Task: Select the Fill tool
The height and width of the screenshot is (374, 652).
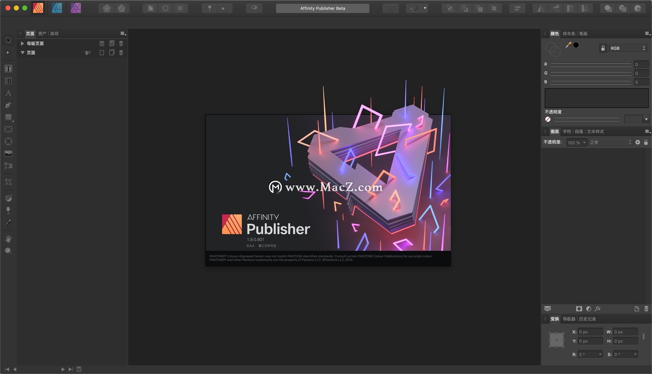Action: (8, 198)
